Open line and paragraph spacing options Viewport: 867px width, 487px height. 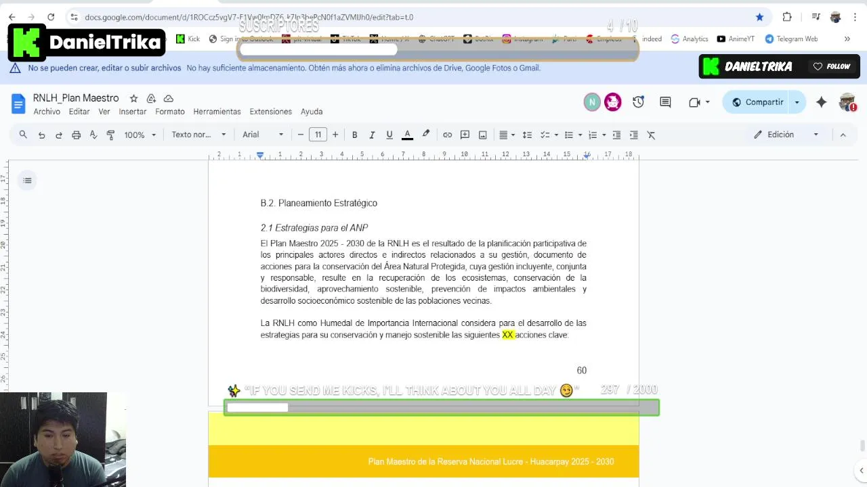click(527, 135)
